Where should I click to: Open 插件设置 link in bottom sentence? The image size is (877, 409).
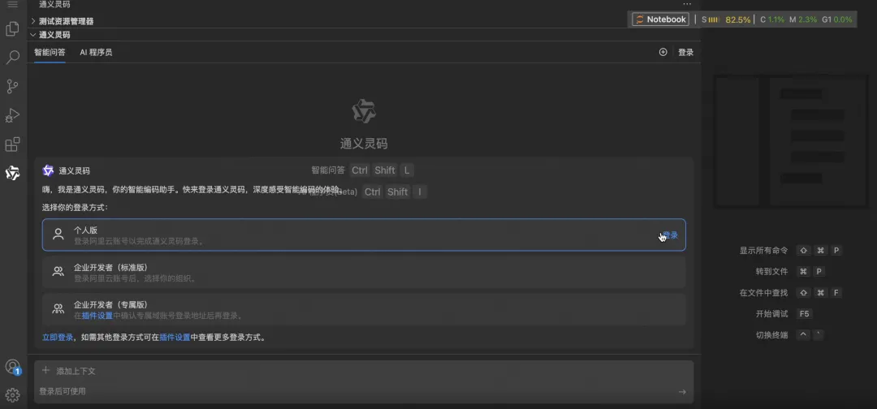pyautogui.click(x=175, y=338)
